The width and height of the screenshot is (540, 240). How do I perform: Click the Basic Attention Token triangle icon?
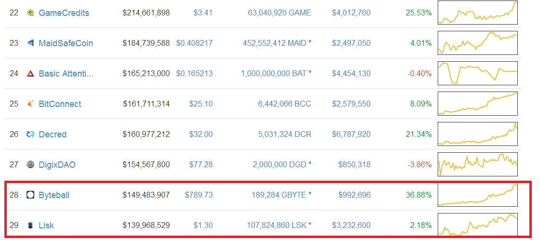(x=30, y=74)
